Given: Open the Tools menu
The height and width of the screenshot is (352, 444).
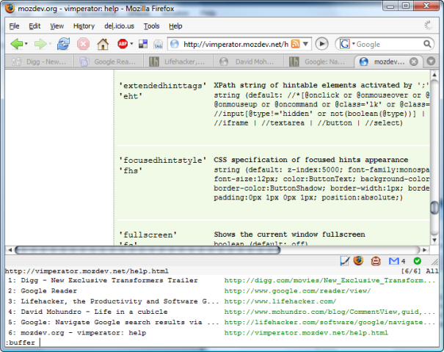Looking at the screenshot, I should point(151,26).
